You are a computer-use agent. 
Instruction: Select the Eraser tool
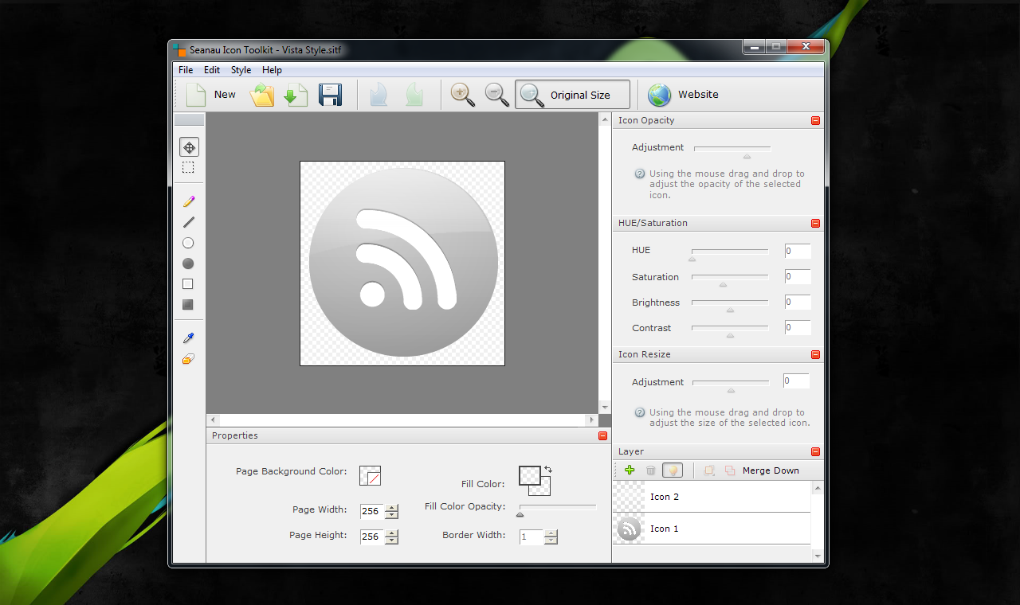pyautogui.click(x=189, y=359)
